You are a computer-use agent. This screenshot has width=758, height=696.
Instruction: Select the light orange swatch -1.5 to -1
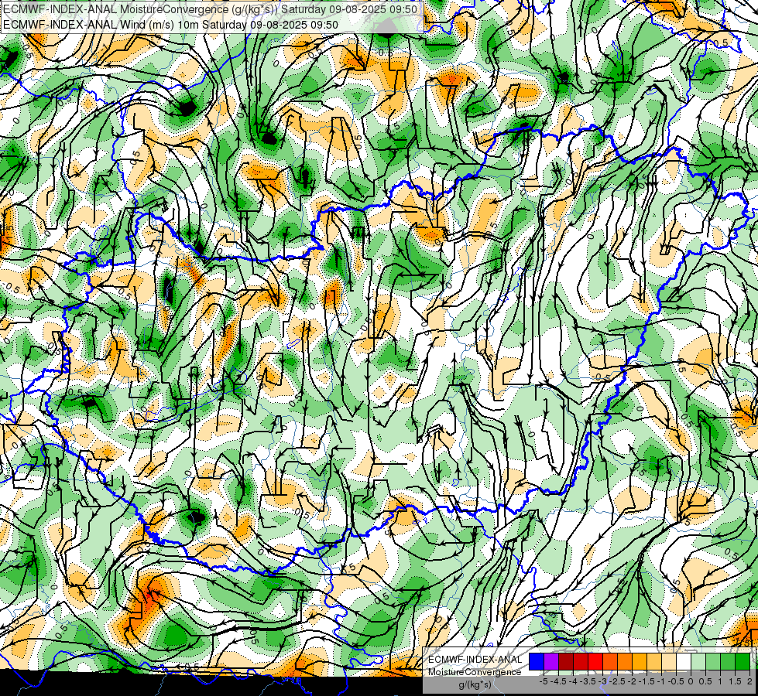tap(654, 661)
